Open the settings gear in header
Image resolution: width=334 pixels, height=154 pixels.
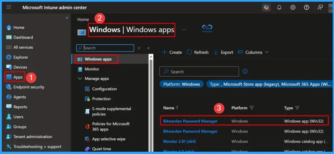pyautogui.click(x=293, y=8)
